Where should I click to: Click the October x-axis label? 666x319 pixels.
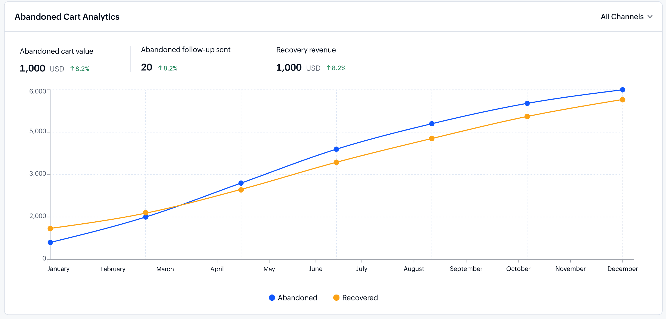tap(518, 269)
